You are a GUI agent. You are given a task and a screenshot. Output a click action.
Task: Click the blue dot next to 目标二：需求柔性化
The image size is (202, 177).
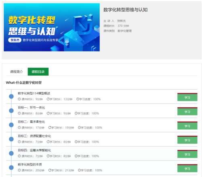coord(11,125)
